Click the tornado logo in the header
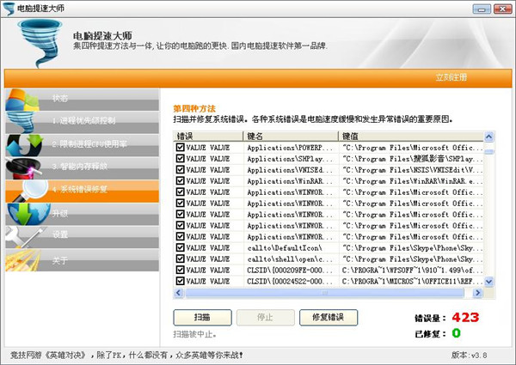Image resolution: width=516 pixels, height=365 pixels. click(x=40, y=43)
